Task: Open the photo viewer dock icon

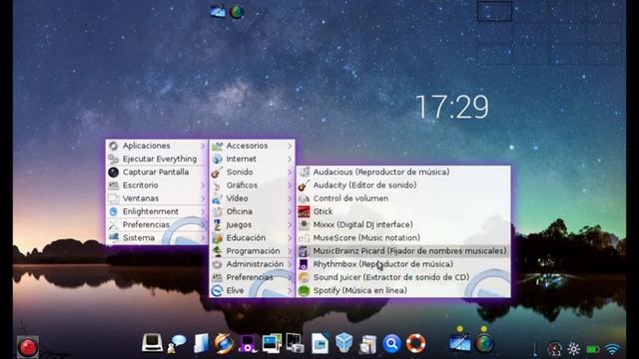Action: pyautogui.click(x=272, y=343)
